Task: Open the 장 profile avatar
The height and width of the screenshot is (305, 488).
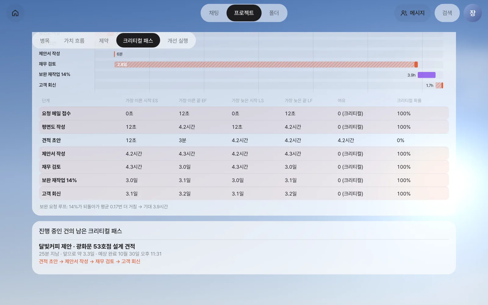Action: click(x=472, y=13)
